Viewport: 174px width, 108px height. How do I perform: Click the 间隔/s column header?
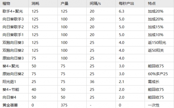tap(95, 4)
